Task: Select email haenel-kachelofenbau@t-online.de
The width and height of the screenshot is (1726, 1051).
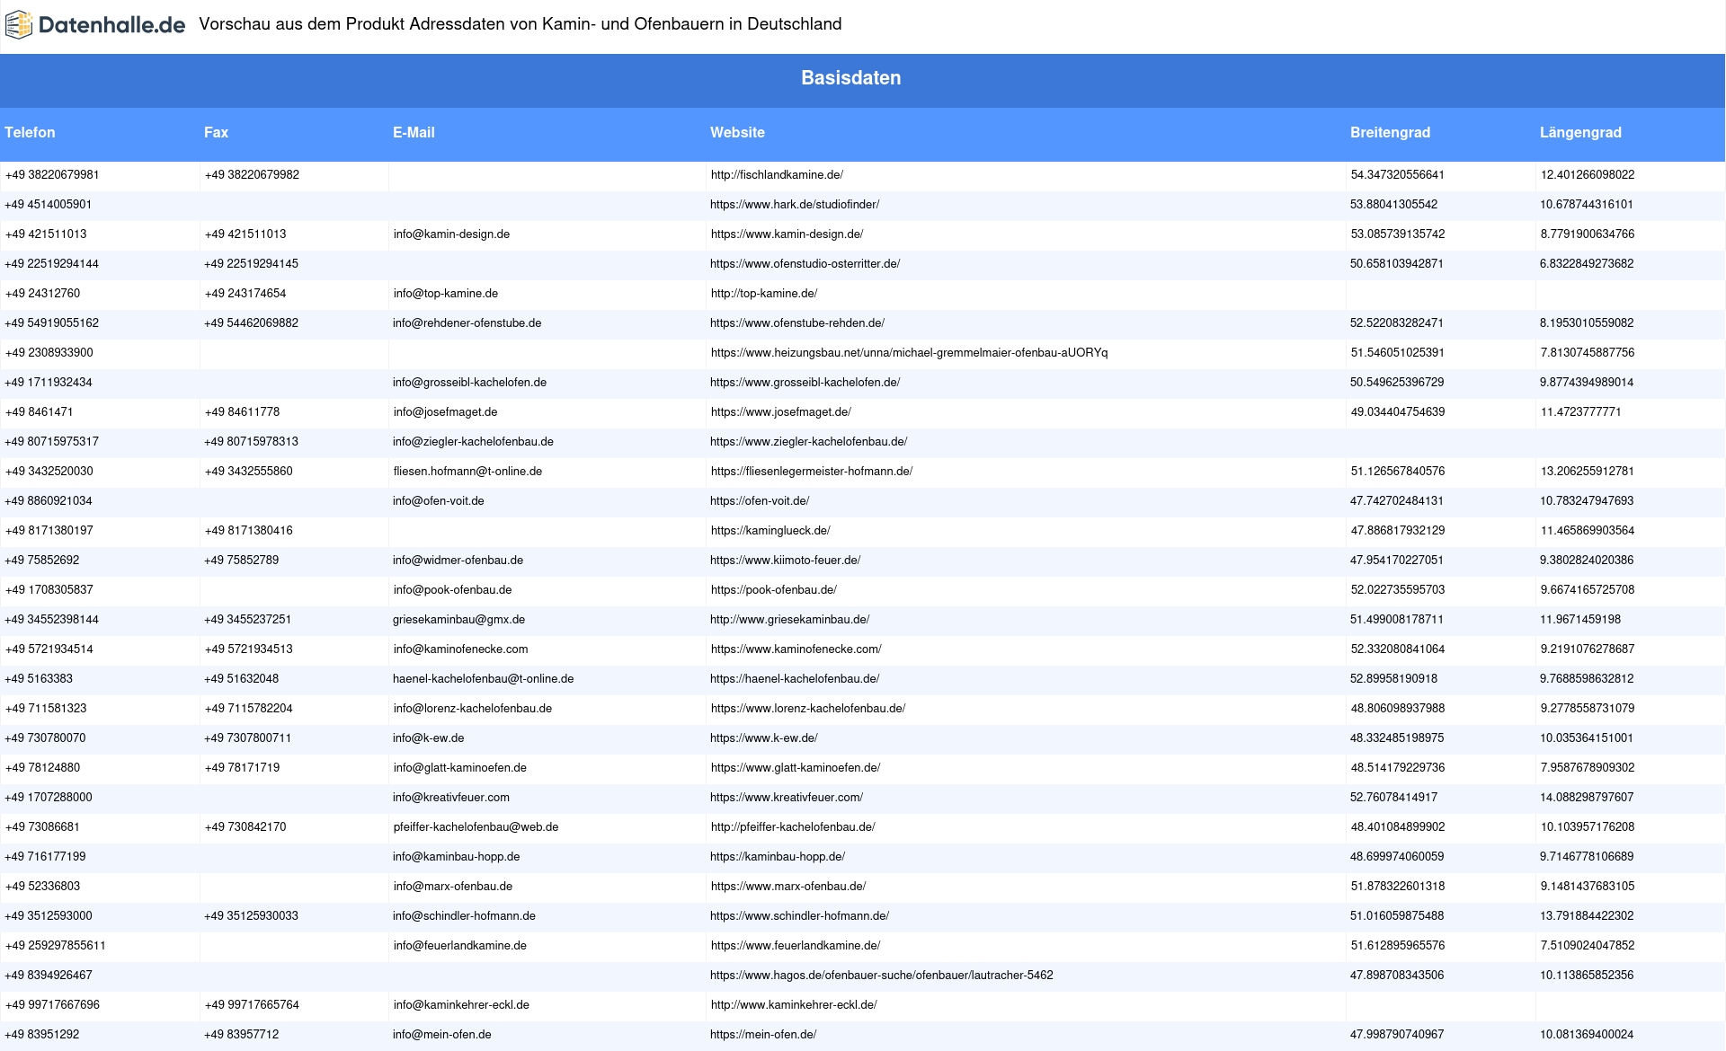Action: 483,679
